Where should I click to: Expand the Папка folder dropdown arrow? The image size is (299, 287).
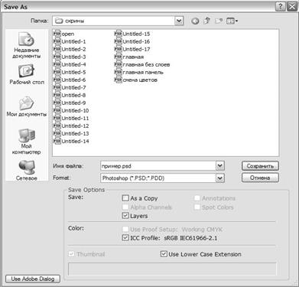(179, 21)
